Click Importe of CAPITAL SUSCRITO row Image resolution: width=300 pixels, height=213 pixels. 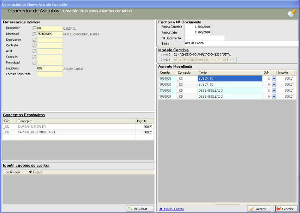pos(144,127)
